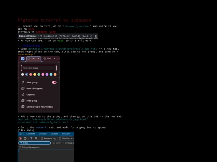Click the small funnel inside the Filter box
The image size is (217, 162).
pos(21,143)
